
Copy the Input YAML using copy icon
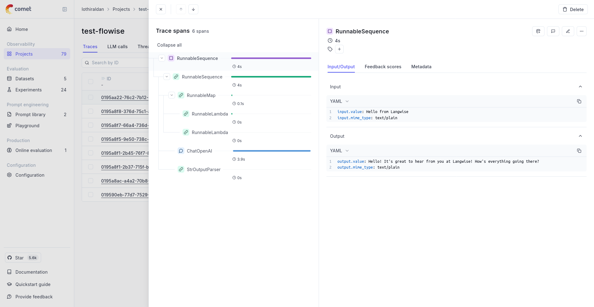click(x=579, y=101)
